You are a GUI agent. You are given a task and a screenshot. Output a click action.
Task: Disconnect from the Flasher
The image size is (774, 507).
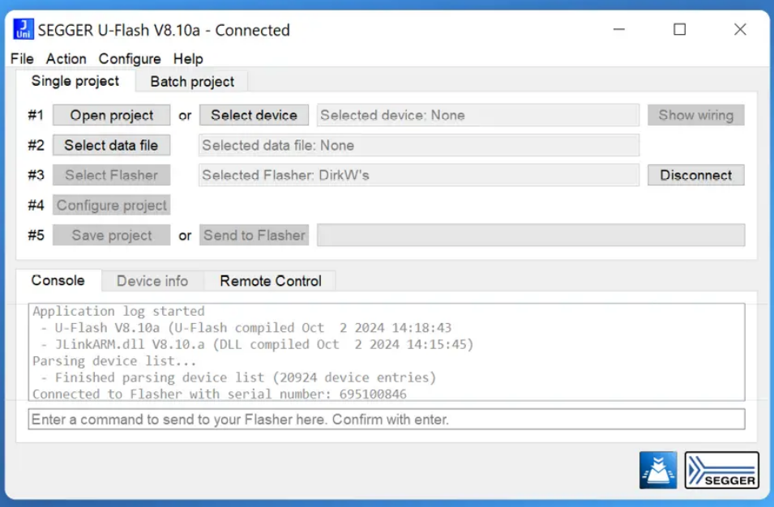pos(695,175)
